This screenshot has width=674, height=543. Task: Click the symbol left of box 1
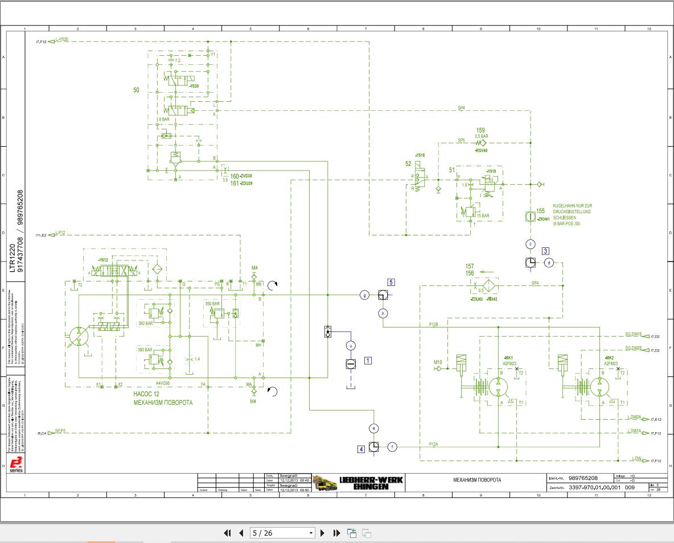(351, 363)
